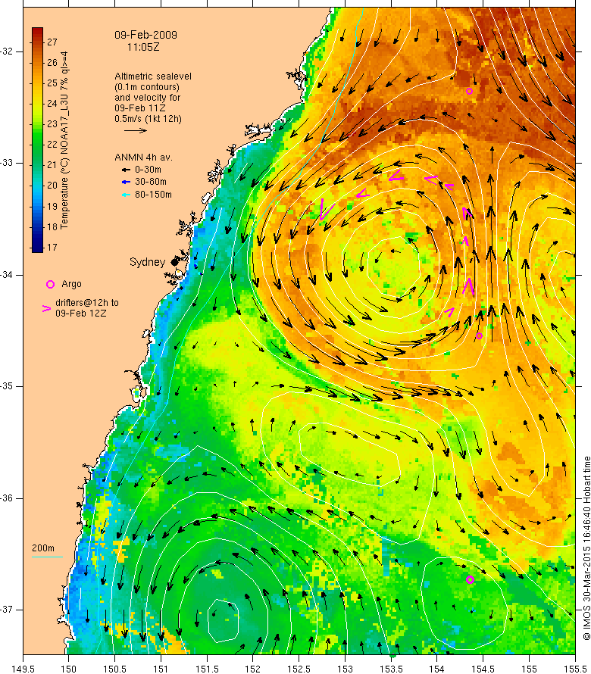
Task: Click the 152.5 longitude axis label
Action: [x=299, y=669]
